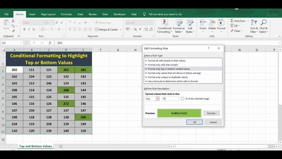Screen dimensions: 282x159
Task: Select Use a formula to determine cells
Action: [x=183, y=81]
